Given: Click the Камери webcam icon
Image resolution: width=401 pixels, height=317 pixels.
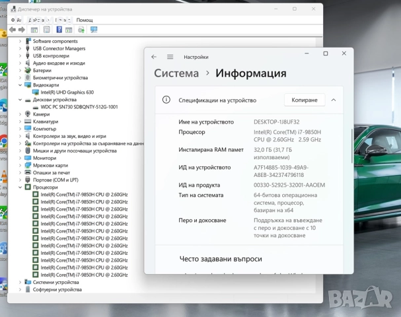Looking at the screenshot, I should (28, 114).
